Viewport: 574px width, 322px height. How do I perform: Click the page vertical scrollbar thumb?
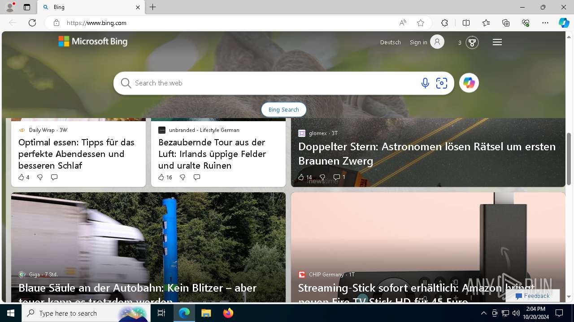click(569, 159)
